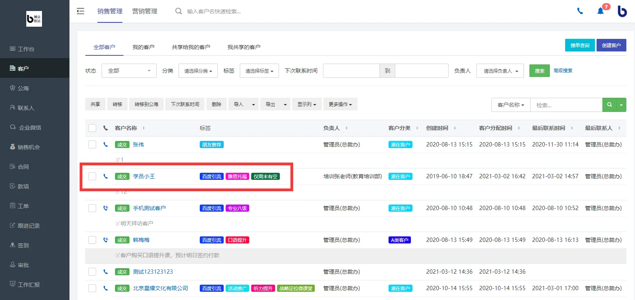Click the 撞单查询 button
The height and width of the screenshot is (300, 635).
coord(580,45)
